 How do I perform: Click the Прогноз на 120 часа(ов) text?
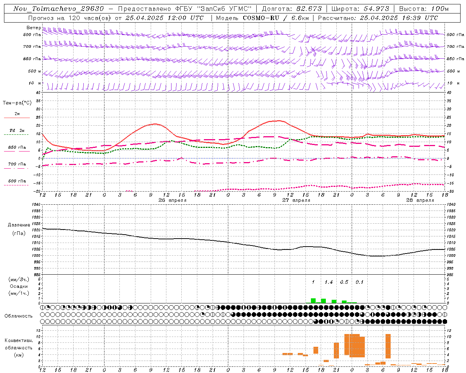click(70, 18)
